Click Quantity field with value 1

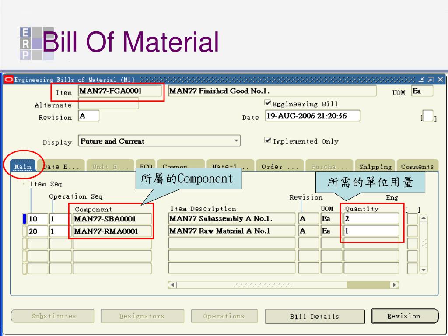coord(371,231)
